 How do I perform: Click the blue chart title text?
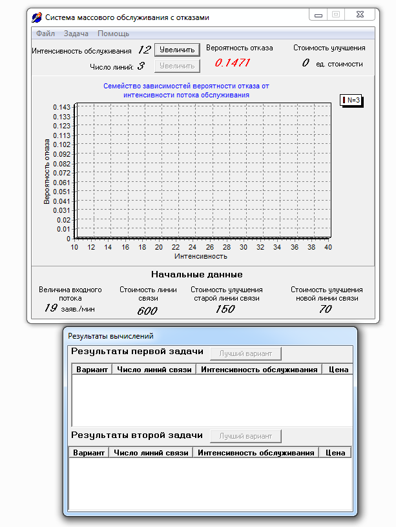click(x=186, y=90)
